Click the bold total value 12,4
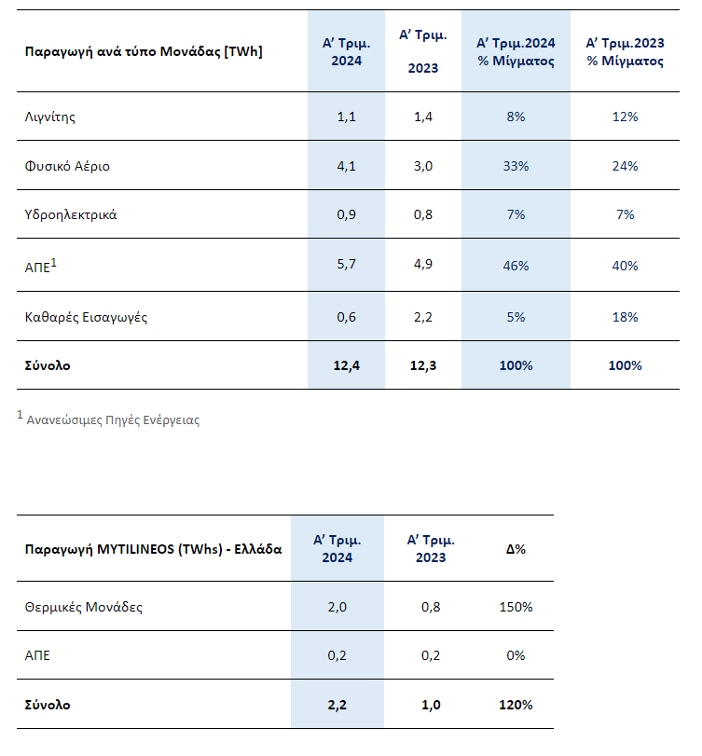 [346, 365]
